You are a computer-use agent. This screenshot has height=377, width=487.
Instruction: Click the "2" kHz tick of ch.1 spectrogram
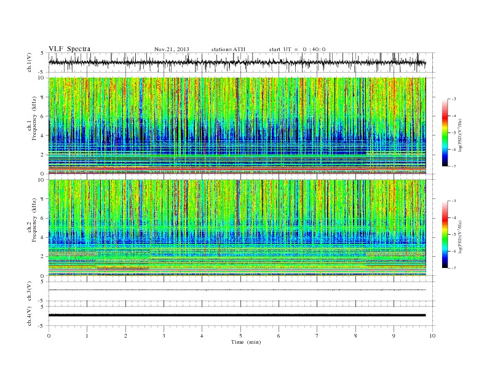pyautogui.click(x=42, y=155)
